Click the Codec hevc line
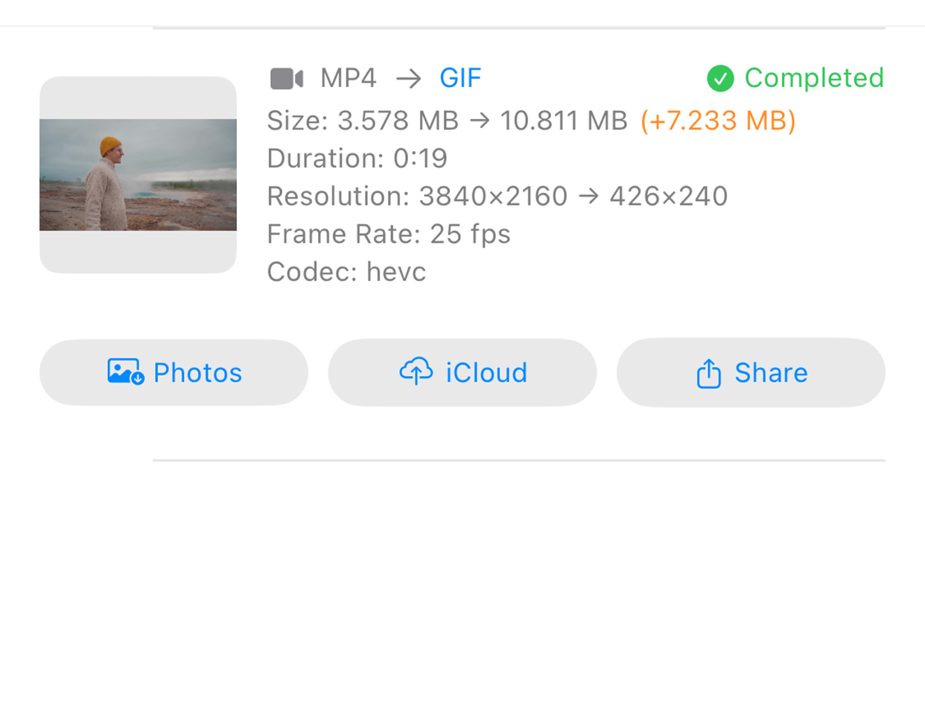Image resolution: width=925 pixels, height=719 pixels. [x=346, y=272]
